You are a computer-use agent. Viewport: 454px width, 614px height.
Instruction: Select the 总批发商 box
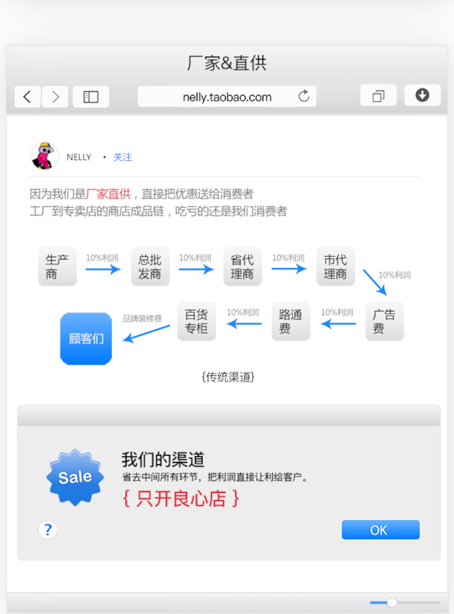(x=150, y=266)
